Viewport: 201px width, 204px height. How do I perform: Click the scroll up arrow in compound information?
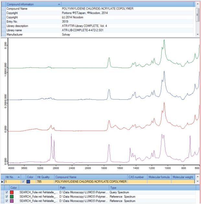(x=197, y=4)
